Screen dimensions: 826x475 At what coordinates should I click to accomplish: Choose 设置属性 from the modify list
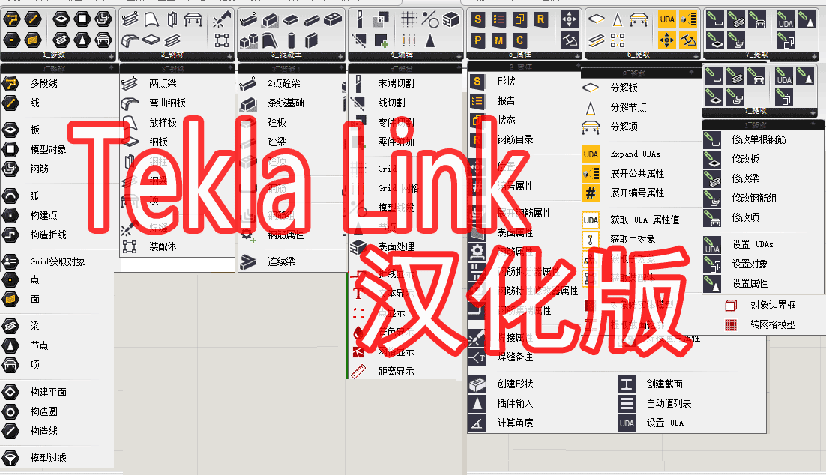pos(750,283)
